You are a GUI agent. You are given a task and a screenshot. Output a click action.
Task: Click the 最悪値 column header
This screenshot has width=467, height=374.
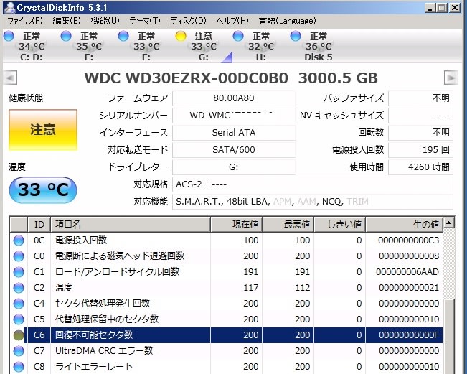288,225
